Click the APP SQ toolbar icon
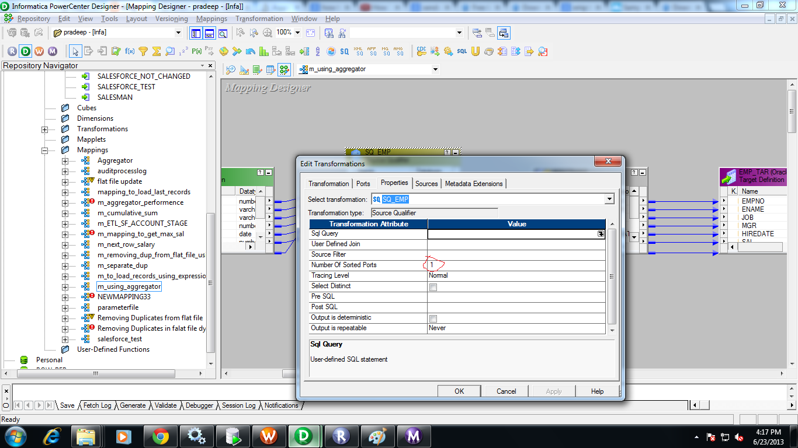 (x=372, y=51)
